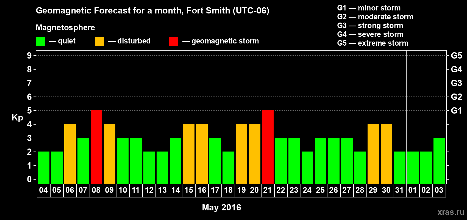467x220 pixels.
Task: Click the Kp axis title
Action: click(x=17, y=118)
